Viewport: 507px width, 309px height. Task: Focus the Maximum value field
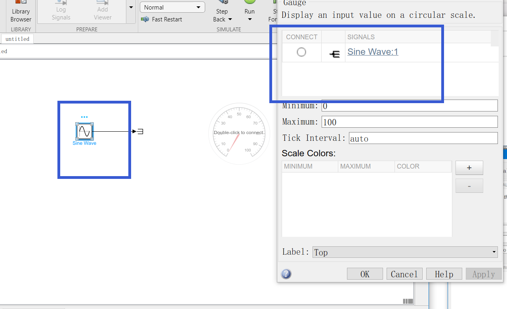[410, 122]
